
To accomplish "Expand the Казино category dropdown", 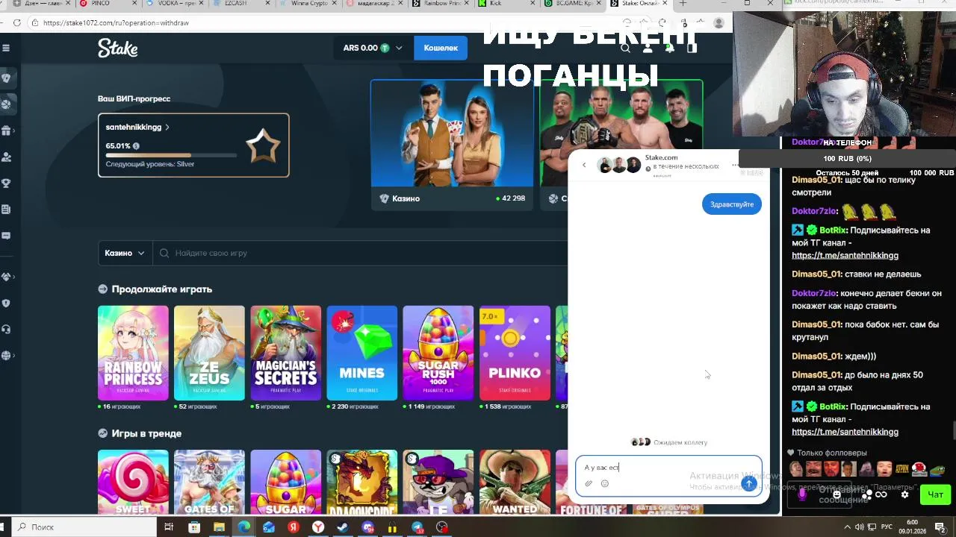I will tap(125, 253).
